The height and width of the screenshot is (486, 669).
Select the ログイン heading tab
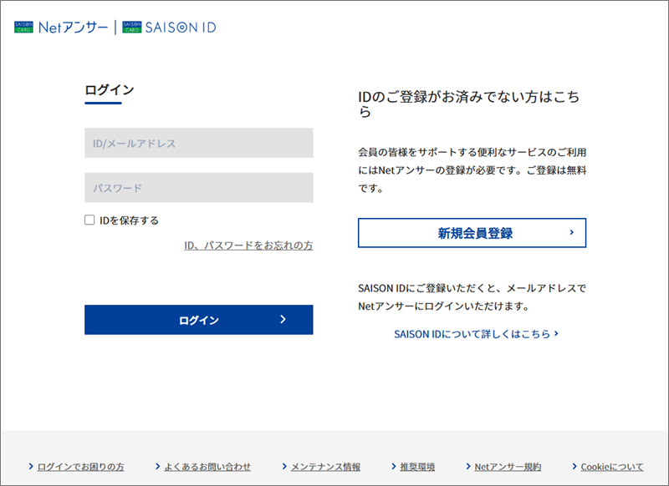pos(109,90)
